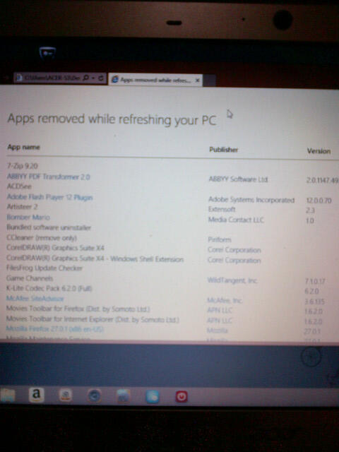Click the 'WildTangent, Inc.' publisher cell
This screenshot has width=339, height=452.
pyautogui.click(x=232, y=280)
